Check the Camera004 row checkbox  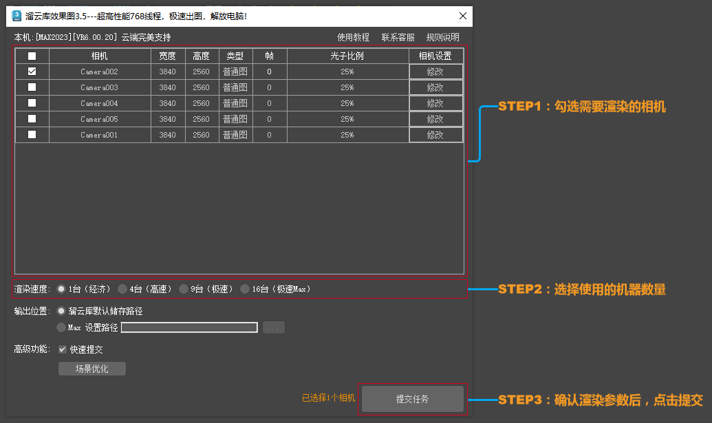coord(32,103)
